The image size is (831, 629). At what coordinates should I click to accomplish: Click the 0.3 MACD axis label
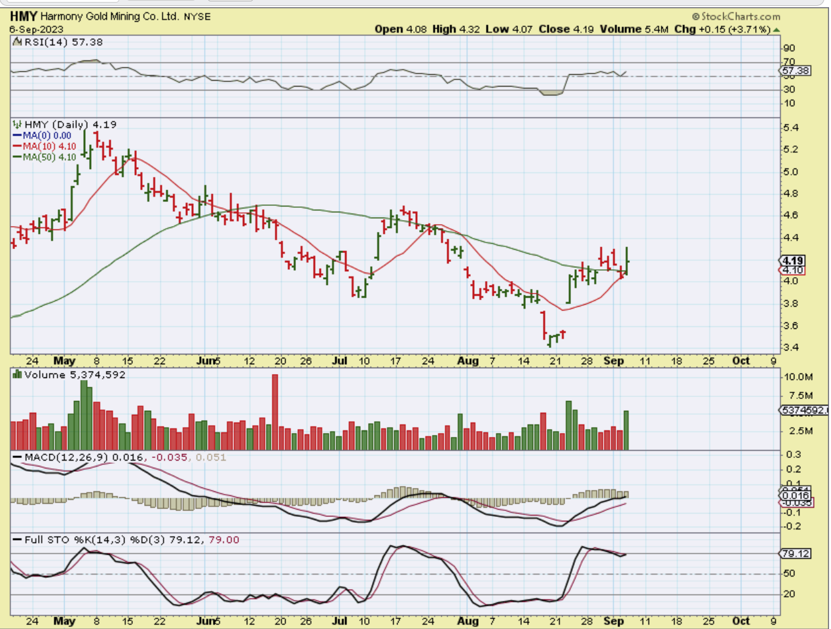click(x=793, y=455)
